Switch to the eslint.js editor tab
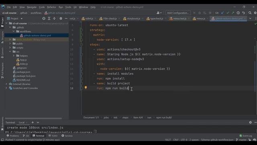 click(x=88, y=19)
